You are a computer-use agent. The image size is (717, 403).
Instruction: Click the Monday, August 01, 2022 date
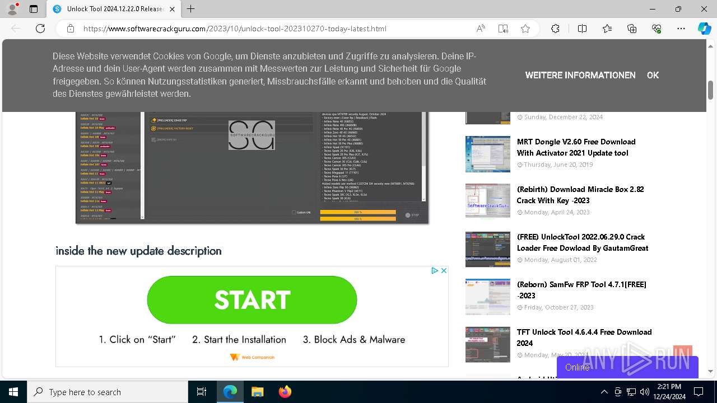click(560, 260)
